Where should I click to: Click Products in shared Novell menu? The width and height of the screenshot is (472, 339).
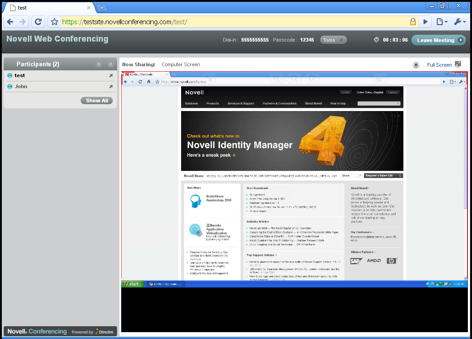(x=213, y=103)
